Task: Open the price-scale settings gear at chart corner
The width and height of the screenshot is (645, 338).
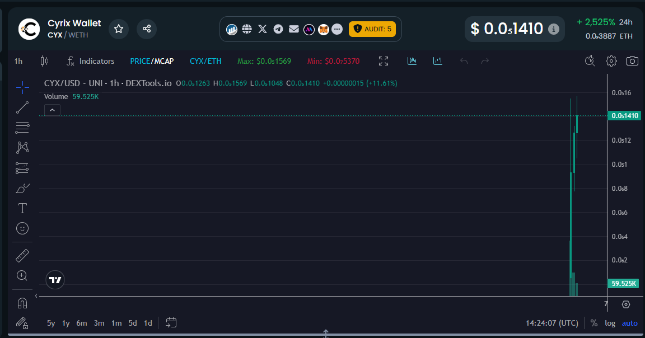Action: click(625, 304)
